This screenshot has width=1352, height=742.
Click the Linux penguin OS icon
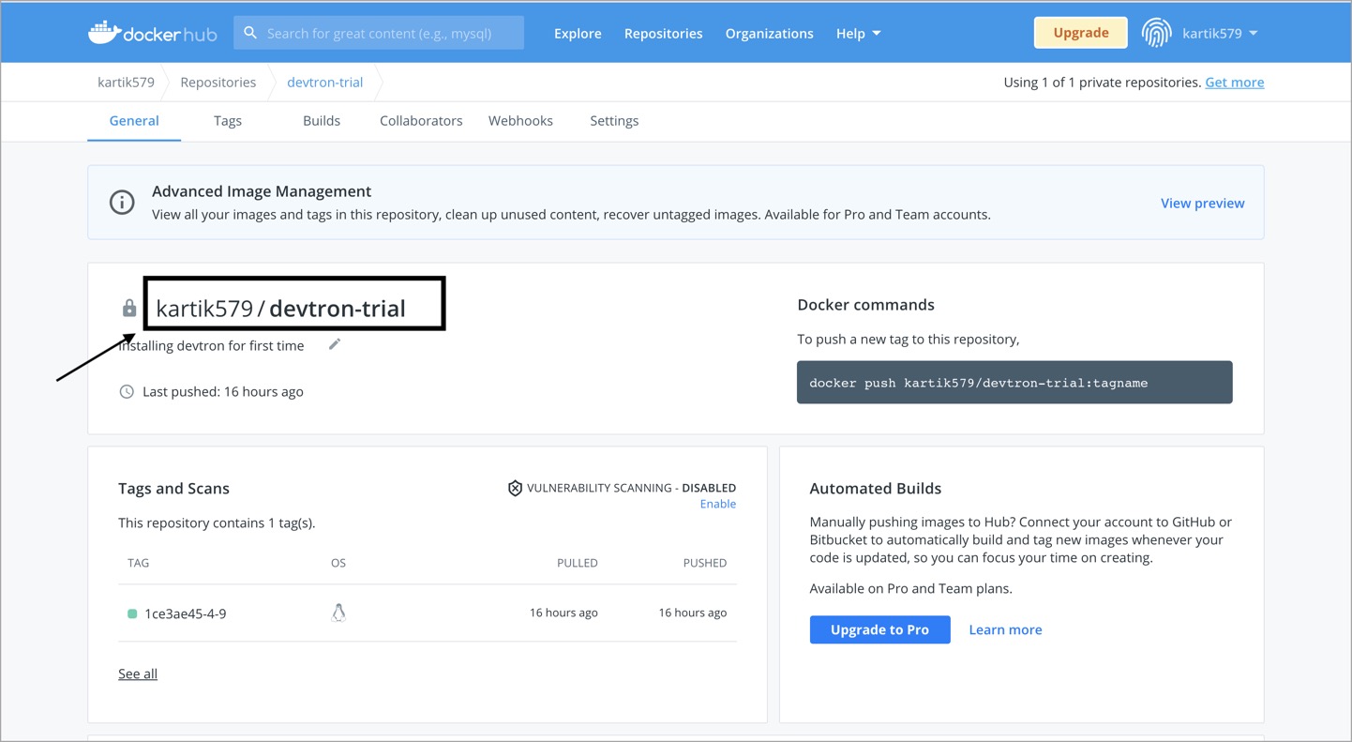click(338, 613)
